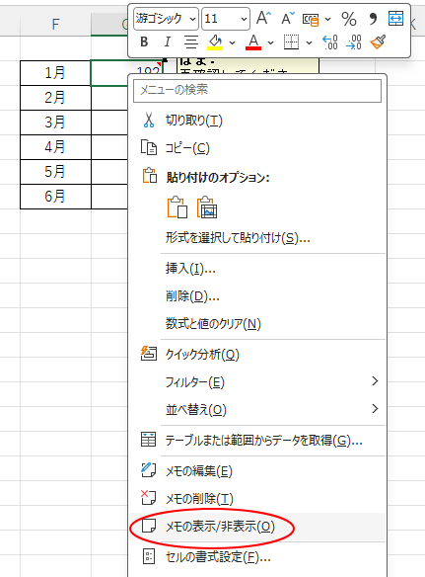425x577 pixels.
Task: Expand fill color palette arrow
Action: point(232,42)
